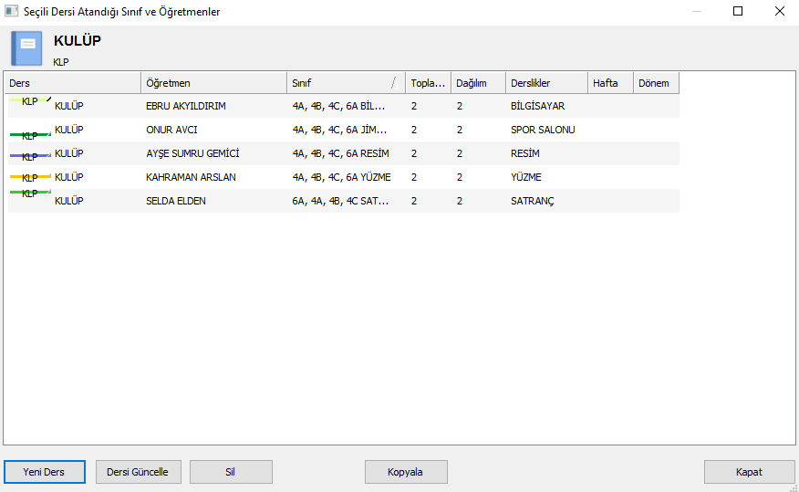Click the blue KULÜP book icon
Screen dimensions: 799x492
tap(26, 48)
